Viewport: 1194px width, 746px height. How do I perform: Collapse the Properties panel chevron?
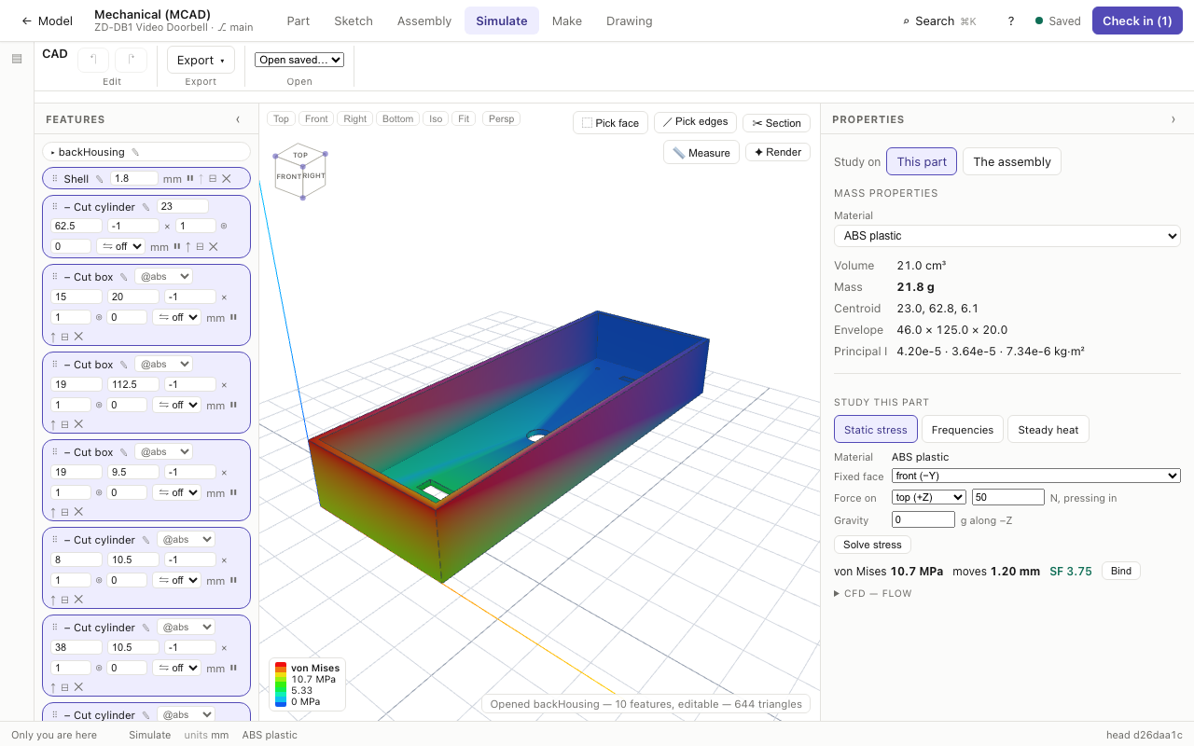pos(1173,119)
